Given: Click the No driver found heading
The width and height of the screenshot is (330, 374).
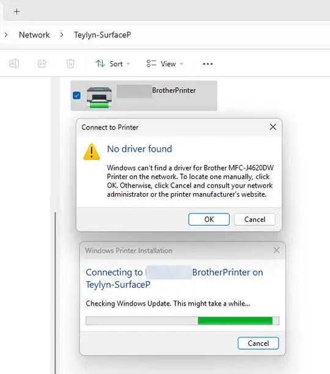Looking at the screenshot, I should coord(139,149).
